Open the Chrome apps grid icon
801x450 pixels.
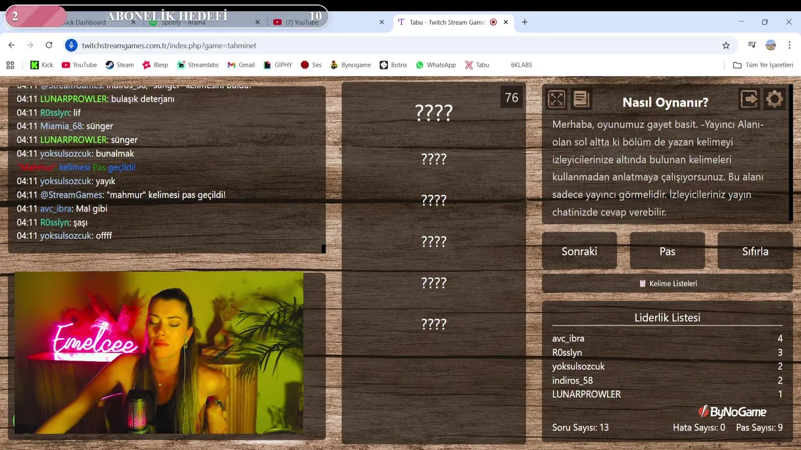[x=10, y=65]
